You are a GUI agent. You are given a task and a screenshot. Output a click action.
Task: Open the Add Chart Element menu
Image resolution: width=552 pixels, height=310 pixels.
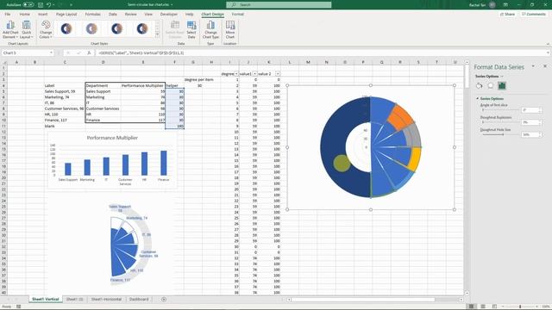pyautogui.click(x=10, y=29)
